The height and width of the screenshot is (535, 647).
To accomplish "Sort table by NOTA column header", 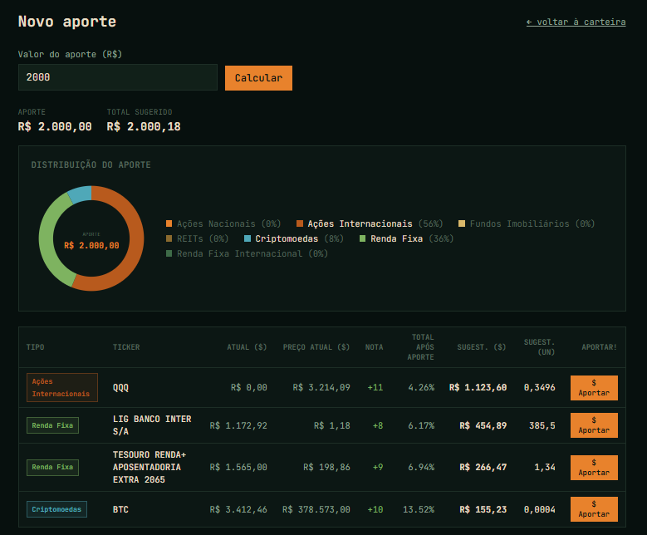I will (374, 347).
